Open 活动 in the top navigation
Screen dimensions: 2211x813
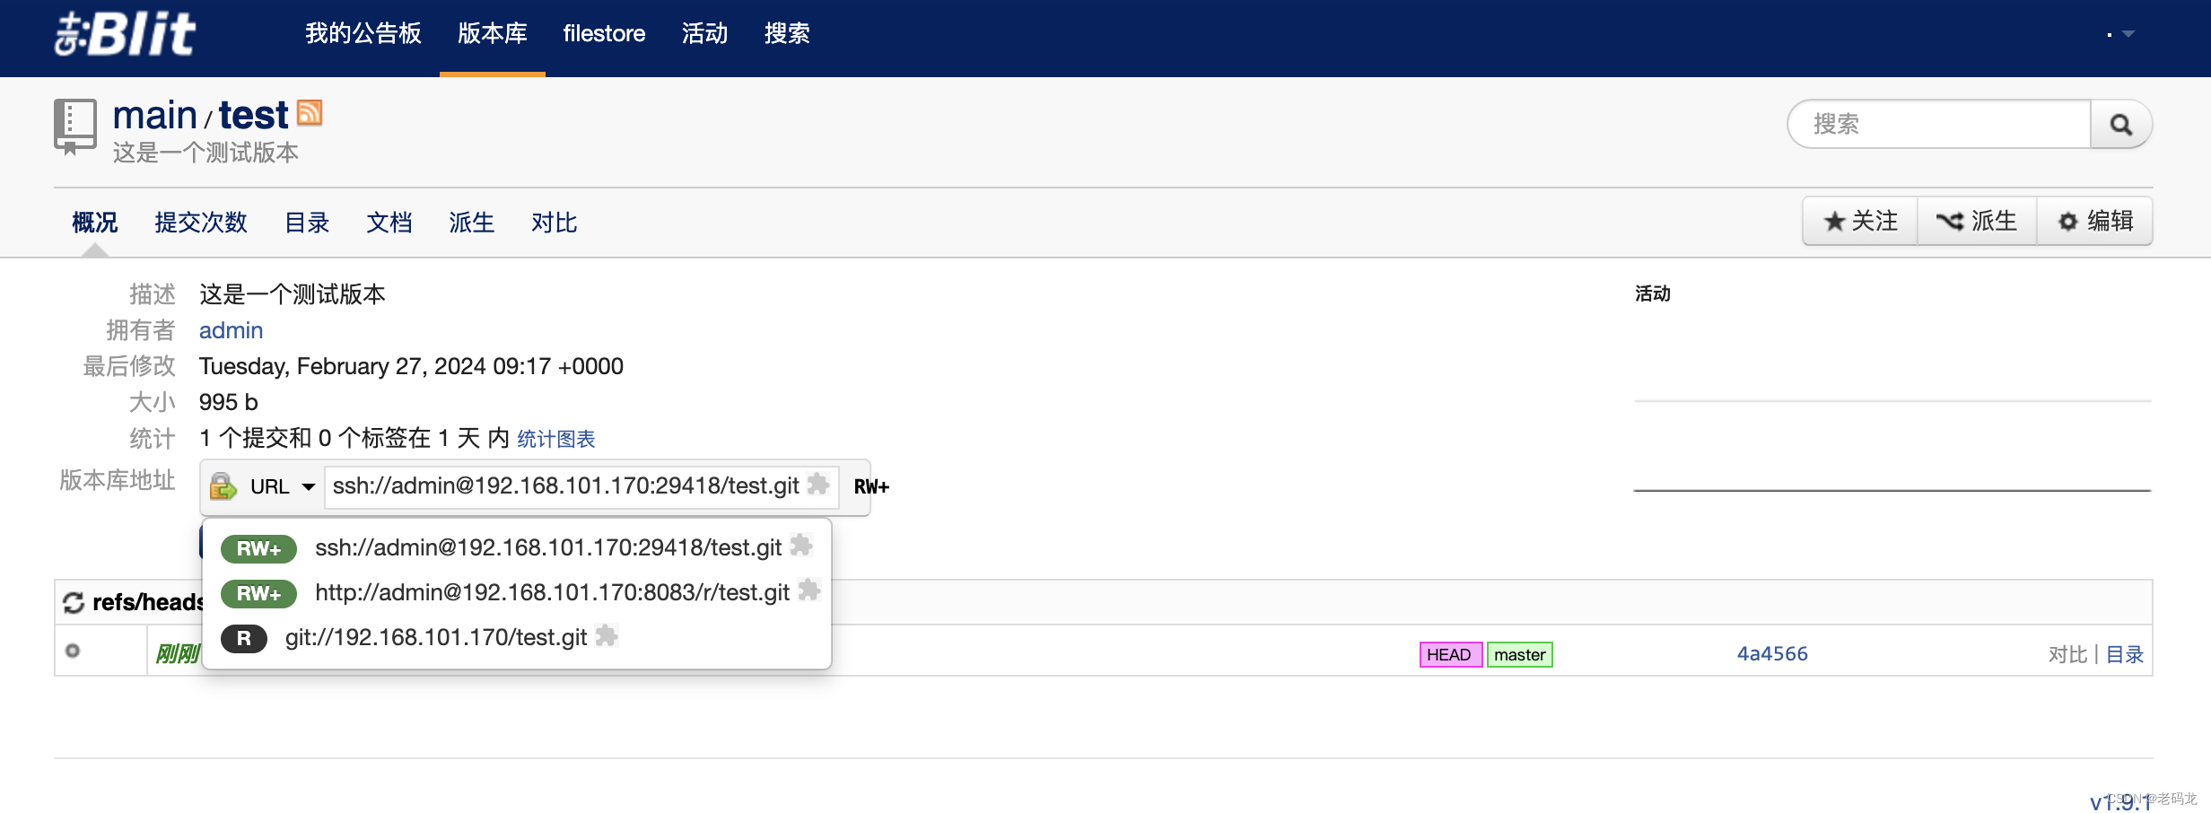click(x=704, y=34)
